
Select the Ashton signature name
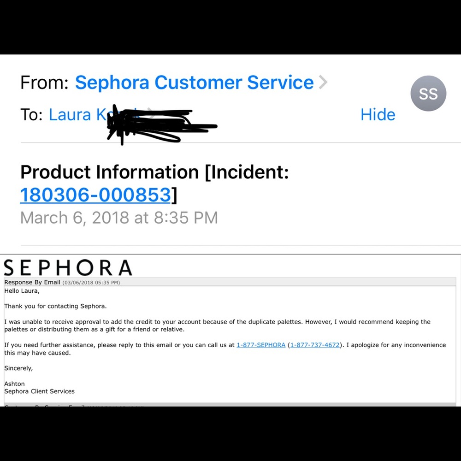(x=14, y=384)
